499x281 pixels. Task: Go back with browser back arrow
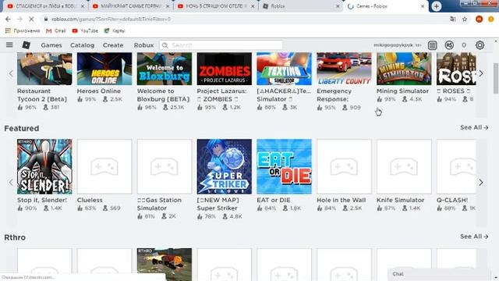[x=8, y=19]
